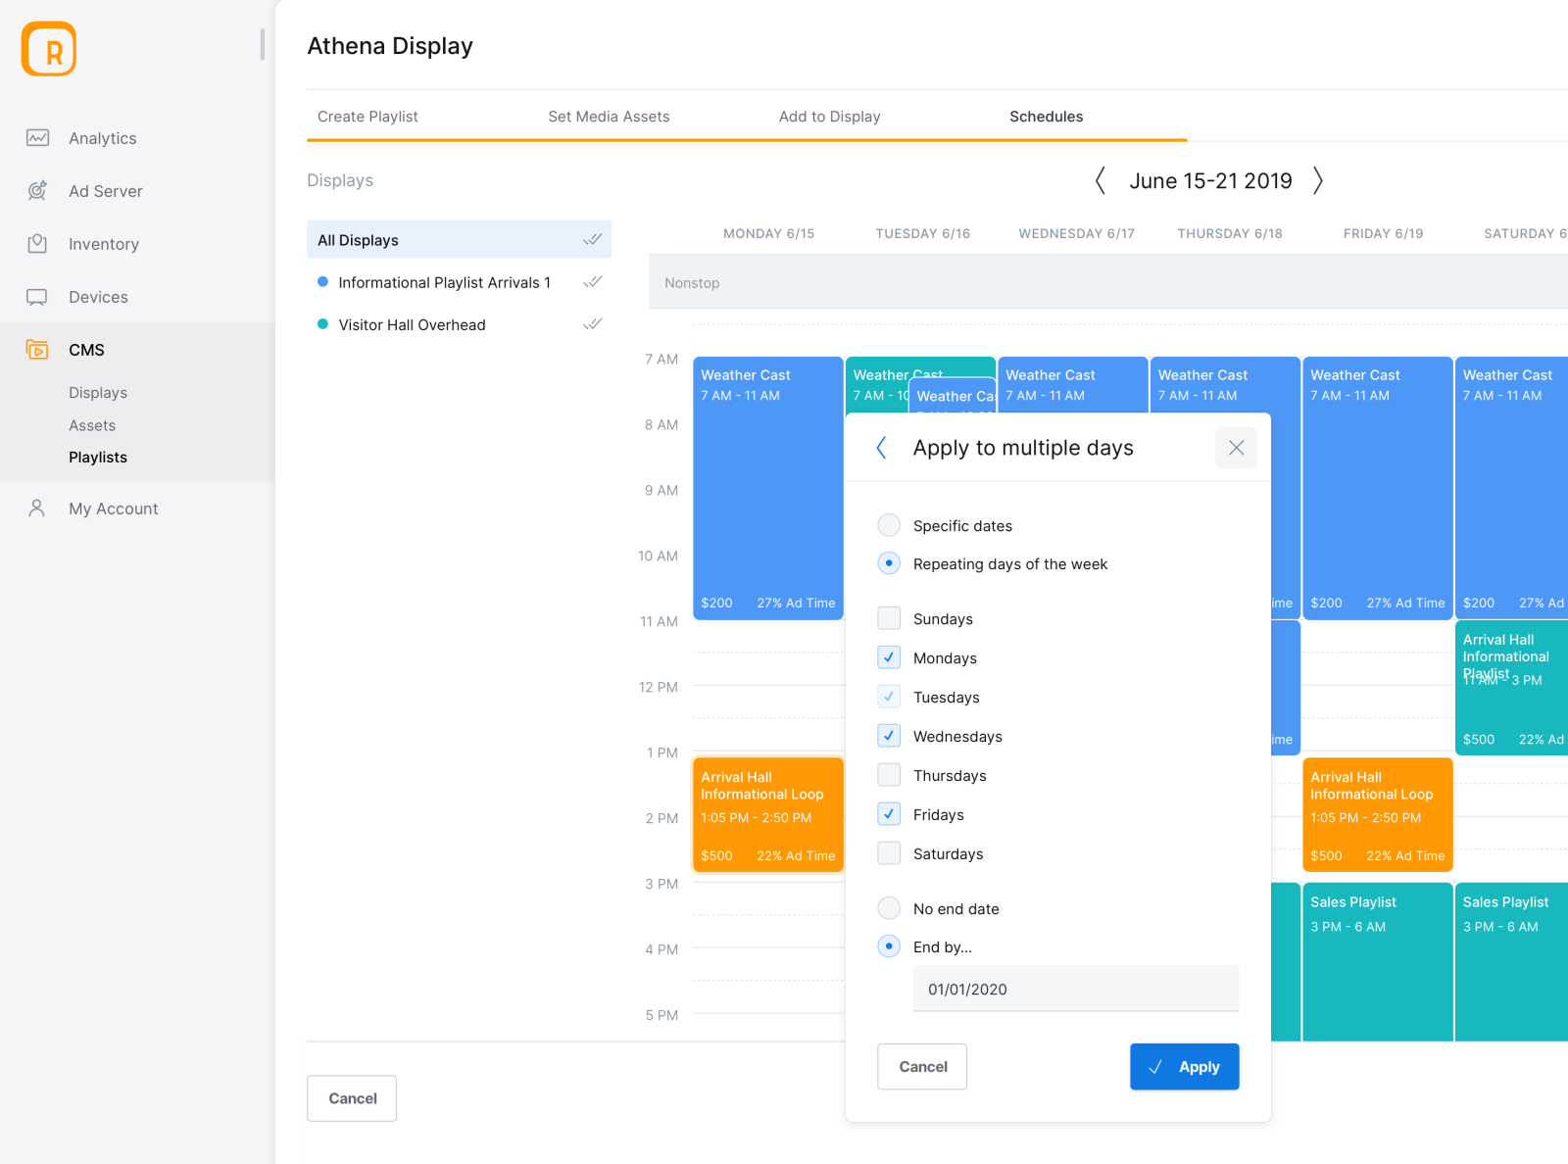Select the No end date radio
Viewport: 1568px width, 1164px height.
tap(889, 908)
